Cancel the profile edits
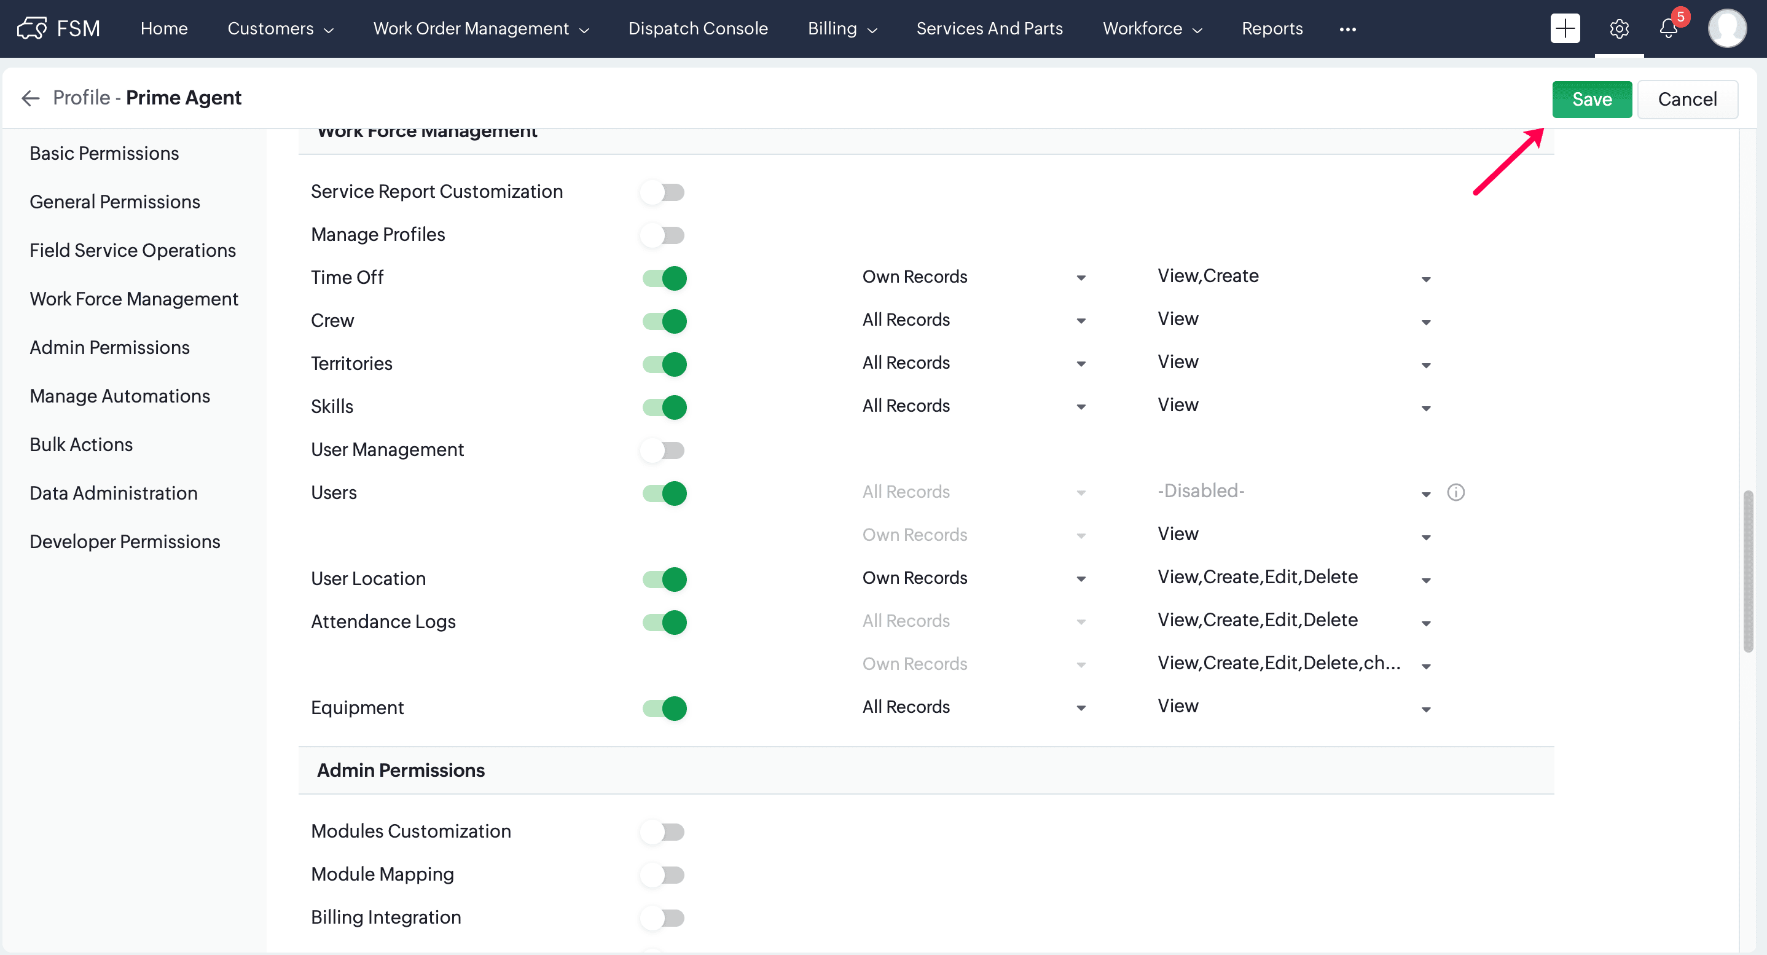 1687,99
